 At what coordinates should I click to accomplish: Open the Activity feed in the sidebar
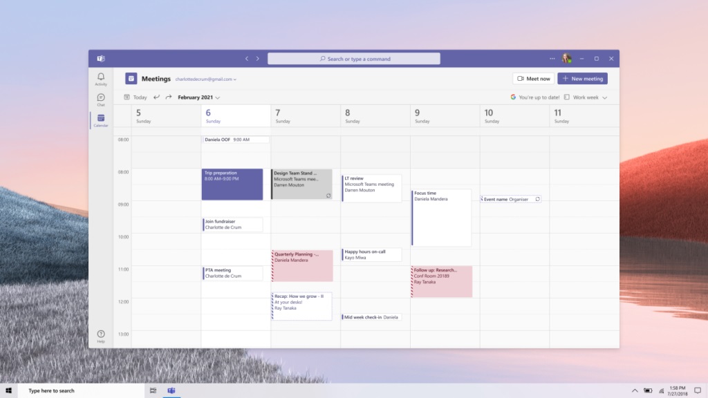(x=101, y=79)
